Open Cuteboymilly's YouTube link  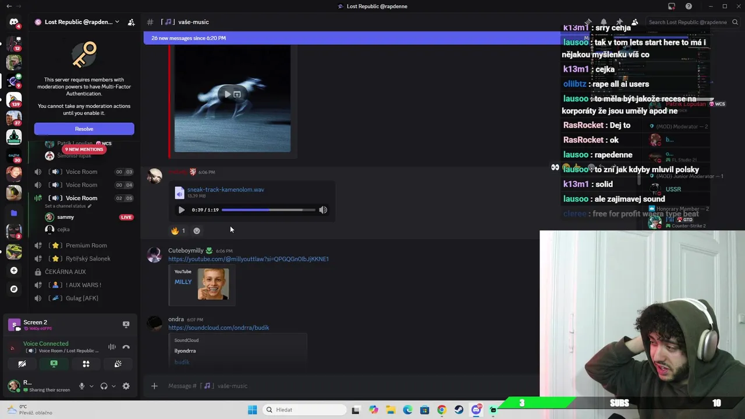249,259
